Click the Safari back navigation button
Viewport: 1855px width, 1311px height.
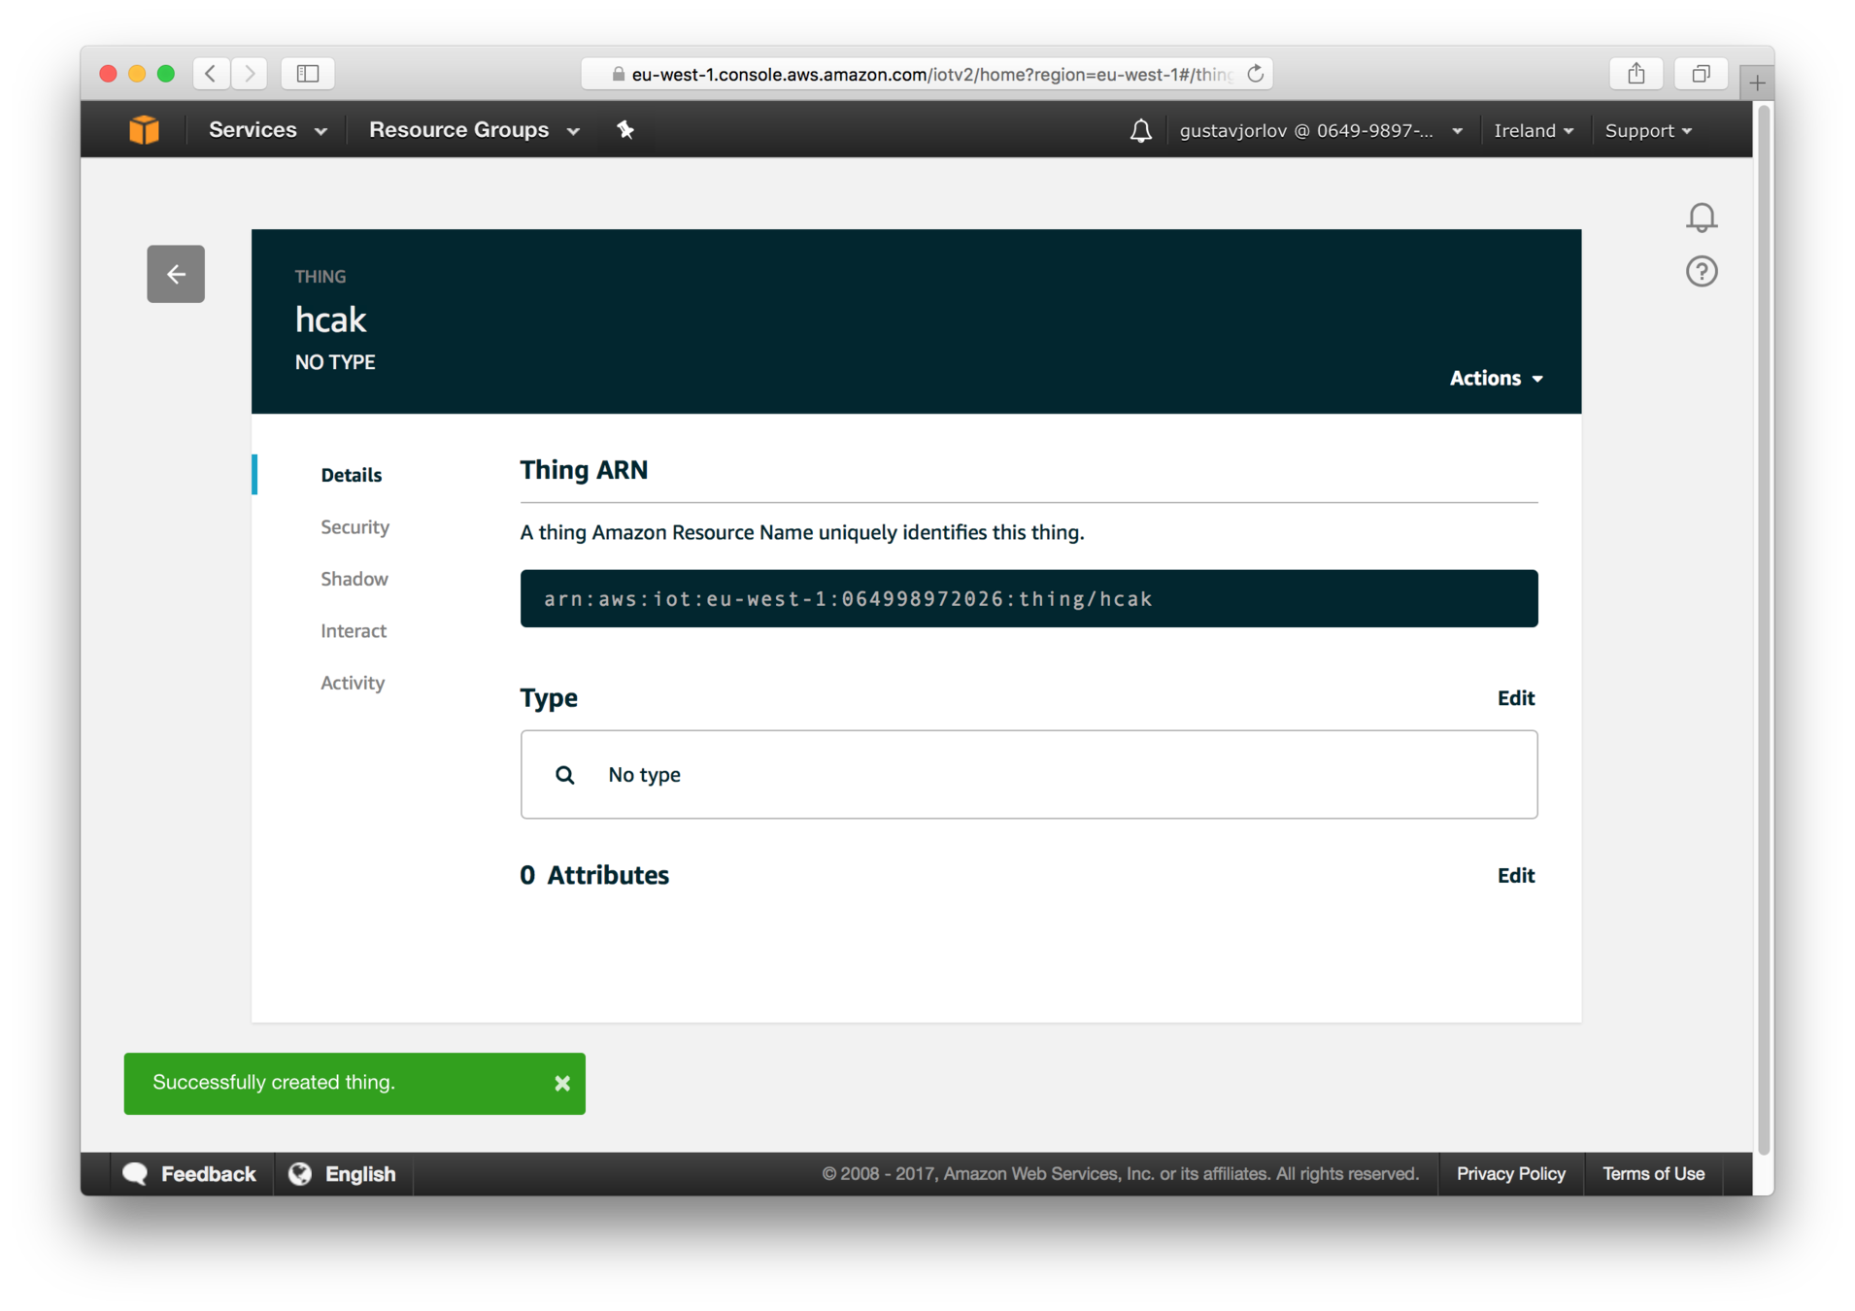pos(211,74)
